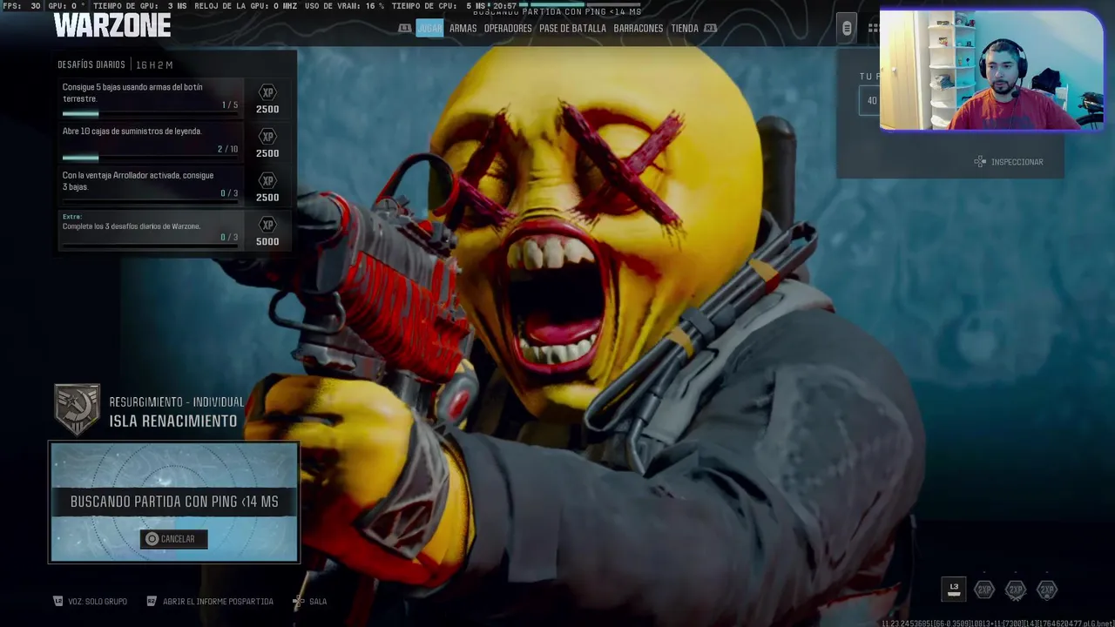Go to PASE DE BATALLA tab
The image size is (1115, 627).
[572, 28]
